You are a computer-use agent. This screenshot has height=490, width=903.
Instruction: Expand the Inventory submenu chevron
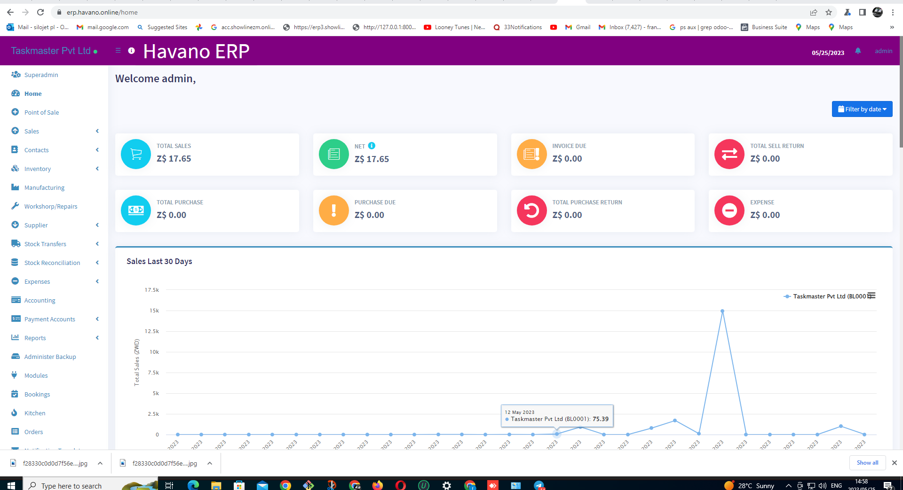coord(97,169)
